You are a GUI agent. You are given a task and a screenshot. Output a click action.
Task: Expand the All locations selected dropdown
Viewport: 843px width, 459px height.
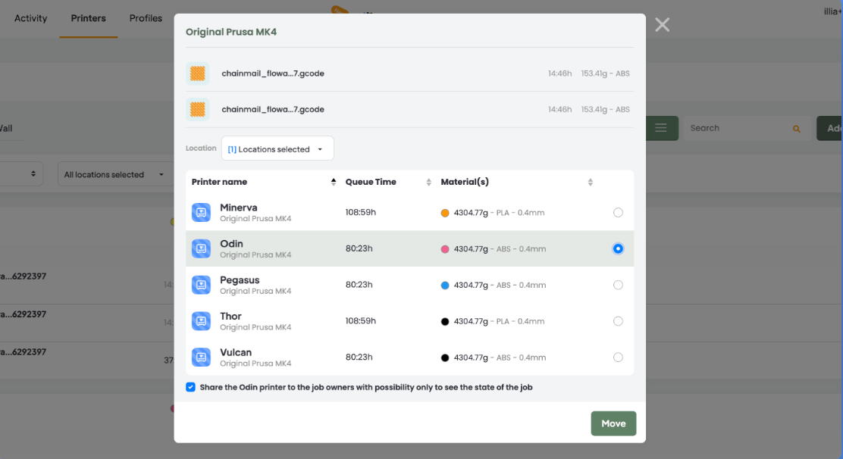pyautogui.click(x=114, y=174)
